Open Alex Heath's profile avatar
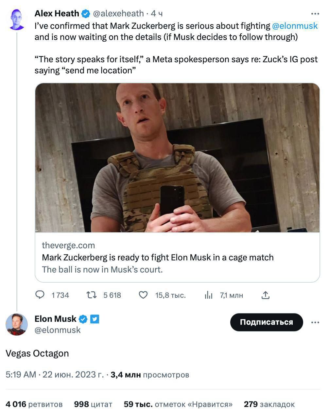Viewport: 329px width, 416px height. (x=17, y=20)
